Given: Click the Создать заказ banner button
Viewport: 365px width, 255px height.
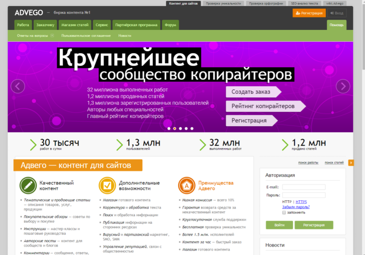Looking at the screenshot, I should click(x=254, y=92).
